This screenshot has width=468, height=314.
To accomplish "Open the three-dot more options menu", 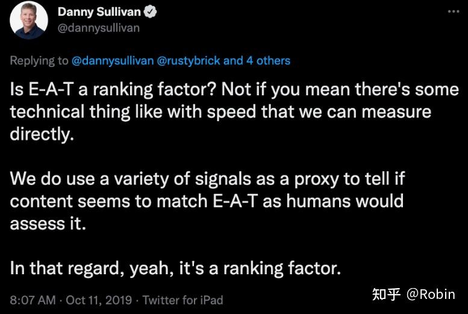I will coord(454,11).
